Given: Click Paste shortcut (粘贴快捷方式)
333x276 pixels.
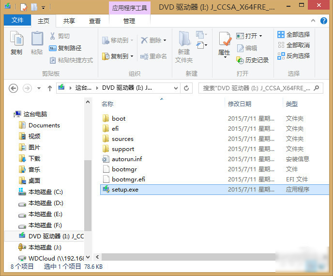Looking at the screenshot, I should point(71,60).
